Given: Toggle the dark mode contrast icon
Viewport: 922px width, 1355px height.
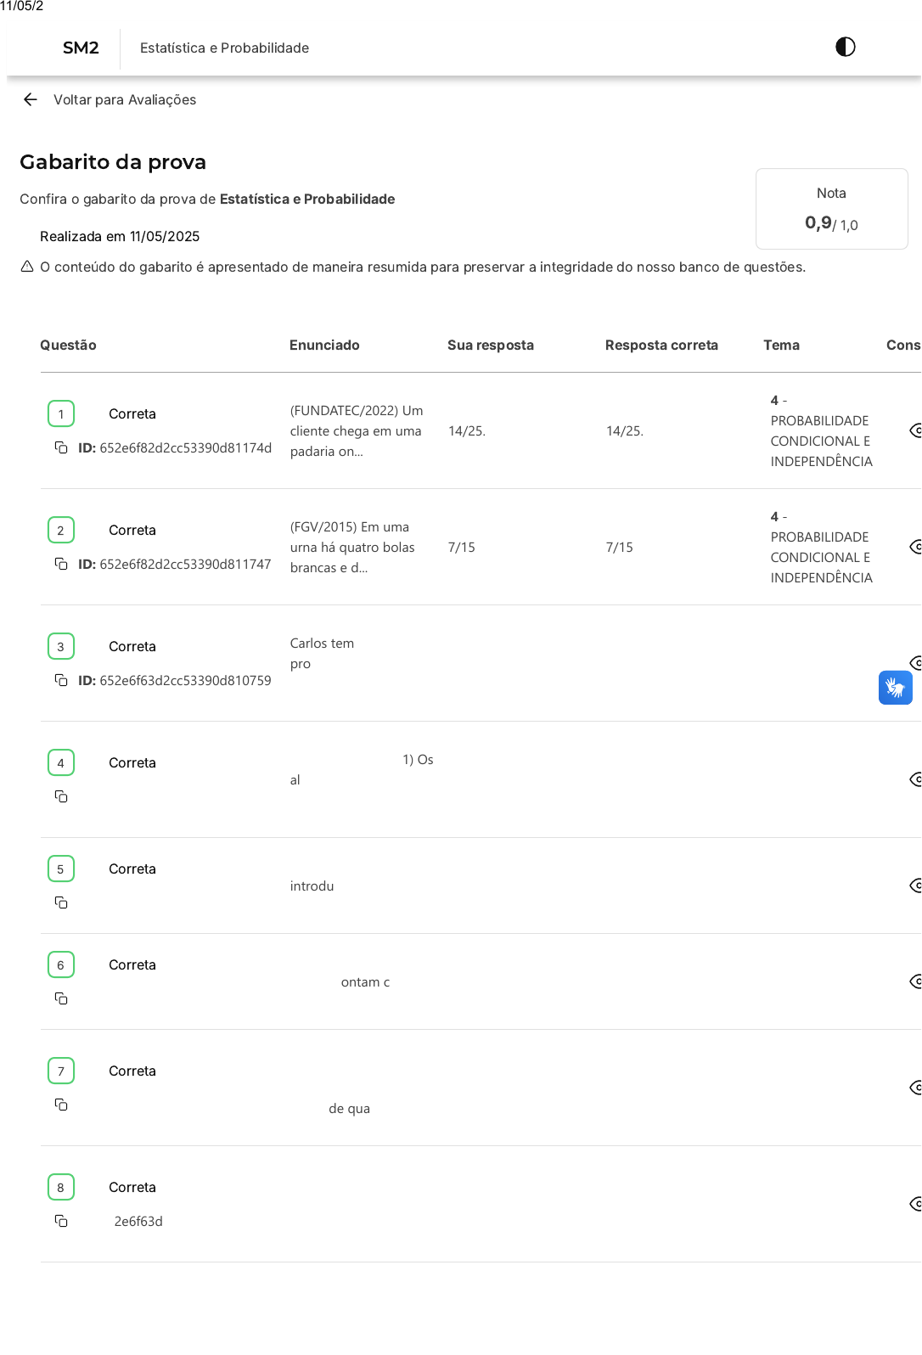Looking at the screenshot, I should point(845,47).
